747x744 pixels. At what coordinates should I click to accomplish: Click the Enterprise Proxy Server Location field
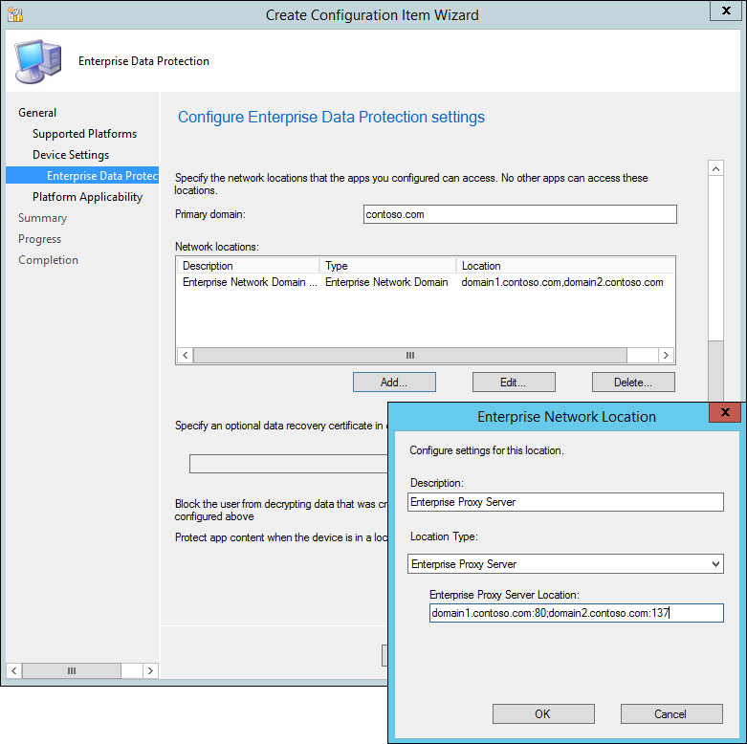[576, 613]
